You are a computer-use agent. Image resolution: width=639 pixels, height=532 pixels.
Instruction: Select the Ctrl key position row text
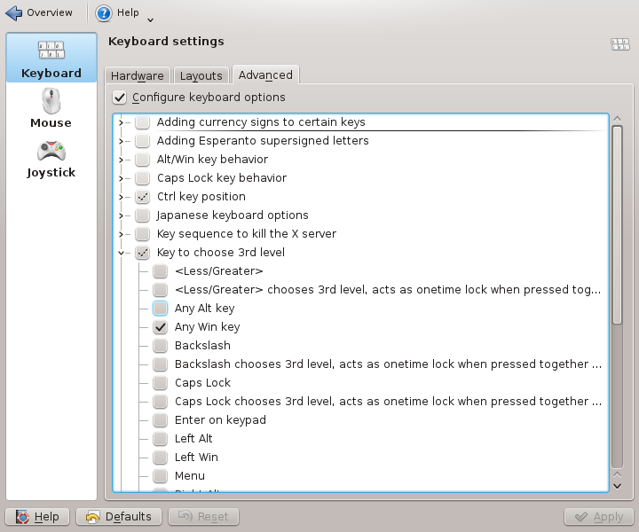201,197
